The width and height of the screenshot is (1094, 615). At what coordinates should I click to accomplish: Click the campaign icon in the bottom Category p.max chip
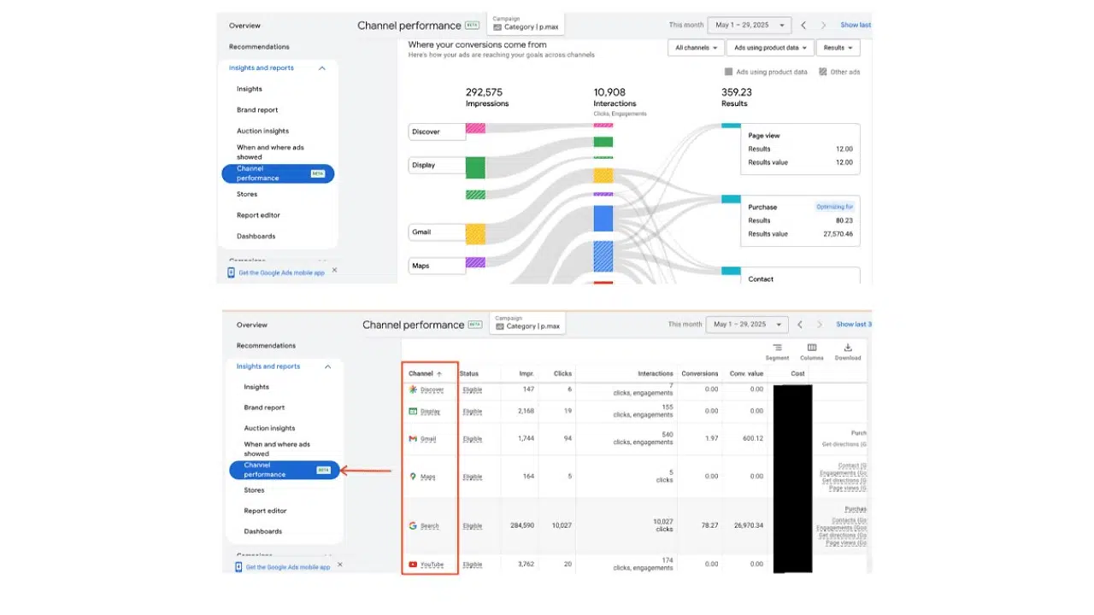500,326
